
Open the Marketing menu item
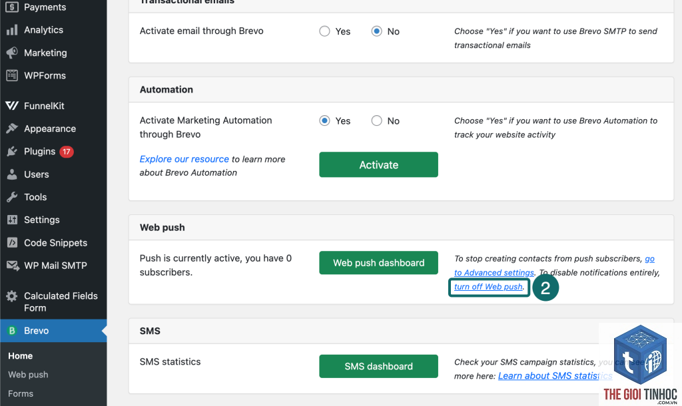tap(45, 53)
